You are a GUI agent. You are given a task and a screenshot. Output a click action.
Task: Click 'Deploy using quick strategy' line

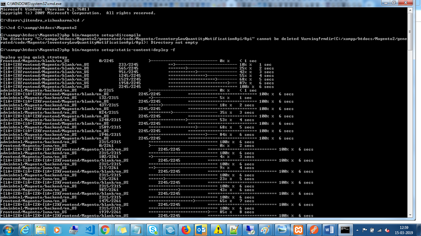(x=34, y=57)
